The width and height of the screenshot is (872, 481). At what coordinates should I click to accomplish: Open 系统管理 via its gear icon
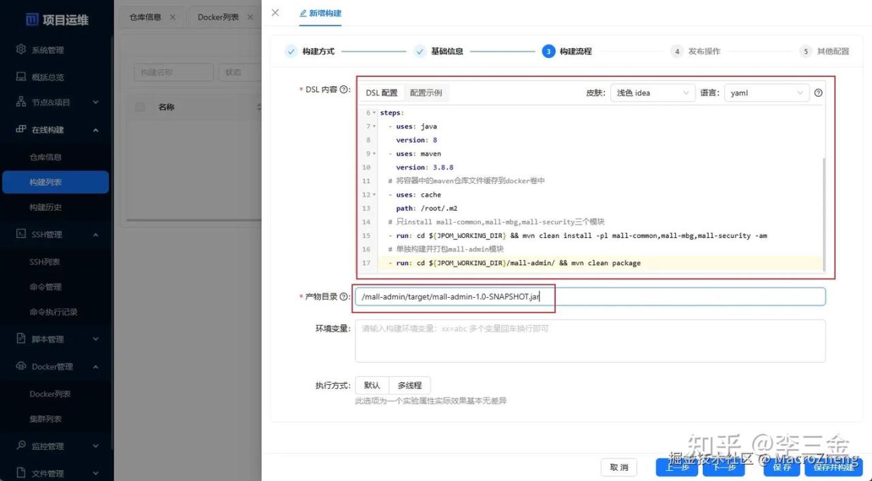tap(21, 50)
